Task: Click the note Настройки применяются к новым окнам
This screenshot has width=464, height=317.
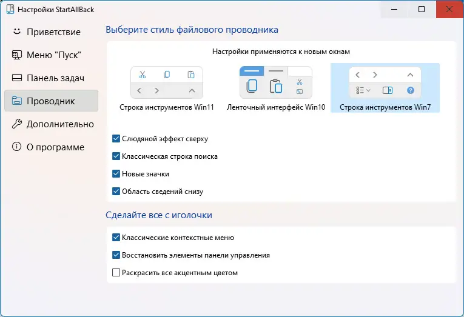Action: [281, 52]
